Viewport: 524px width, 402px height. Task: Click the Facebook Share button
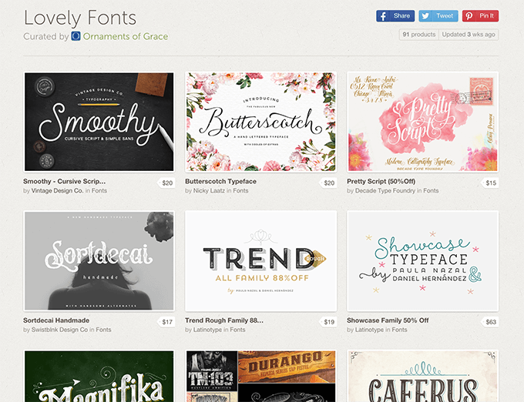tap(395, 15)
